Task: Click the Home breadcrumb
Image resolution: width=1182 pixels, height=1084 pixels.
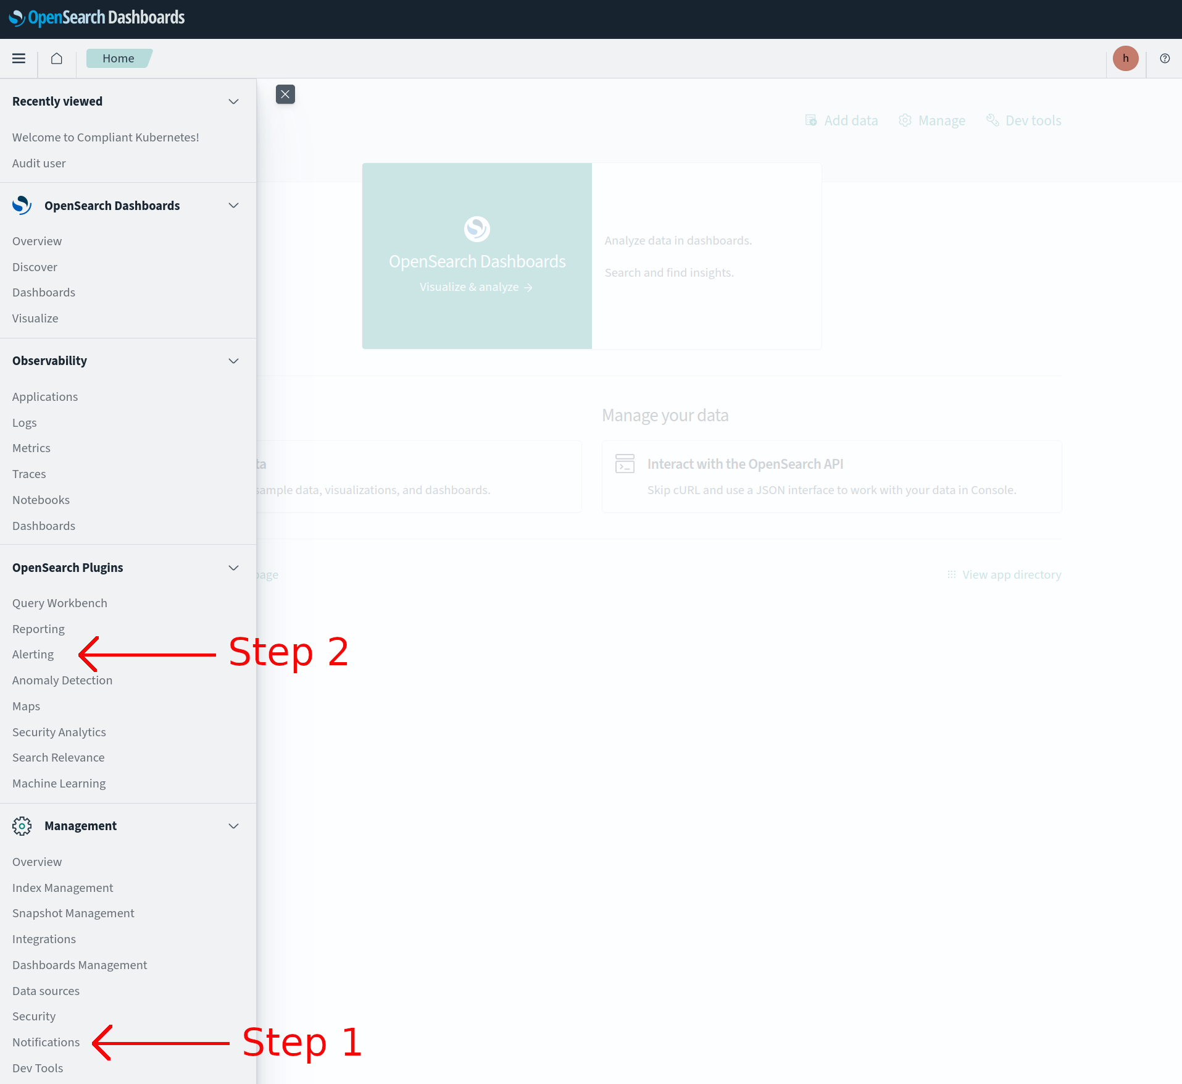Action: point(119,58)
